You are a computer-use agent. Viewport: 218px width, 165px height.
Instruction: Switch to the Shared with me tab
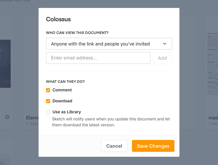pyautogui.click(x=15, y=1)
